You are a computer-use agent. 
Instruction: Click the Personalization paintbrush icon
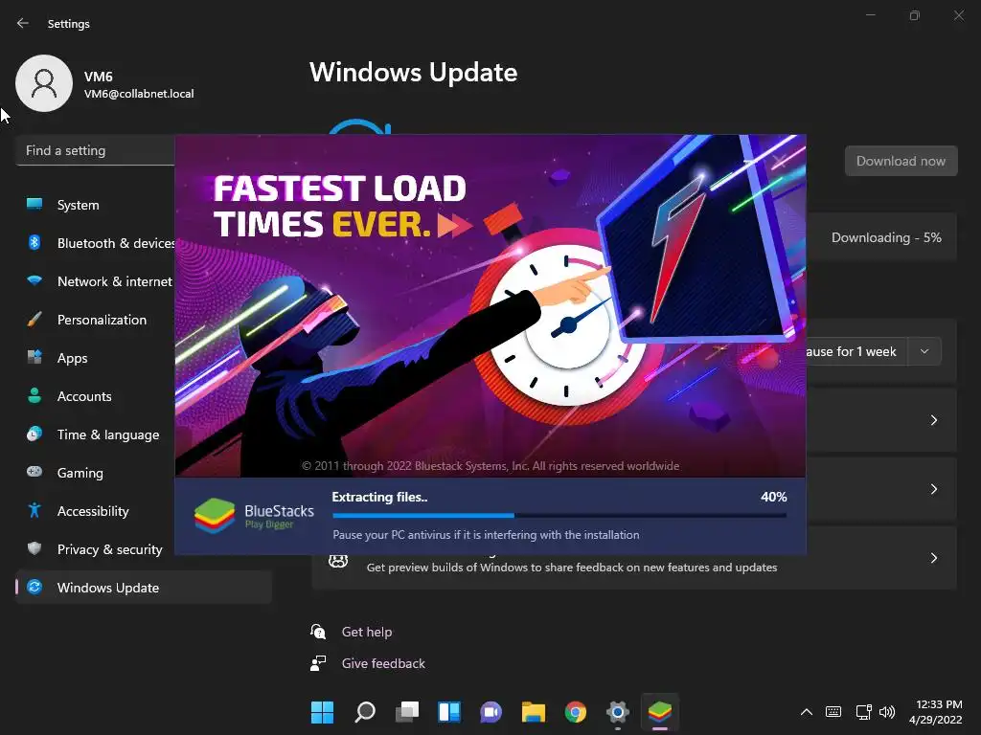point(34,320)
